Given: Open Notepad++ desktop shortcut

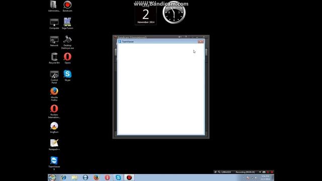Looking at the screenshot, I should pos(54,145).
